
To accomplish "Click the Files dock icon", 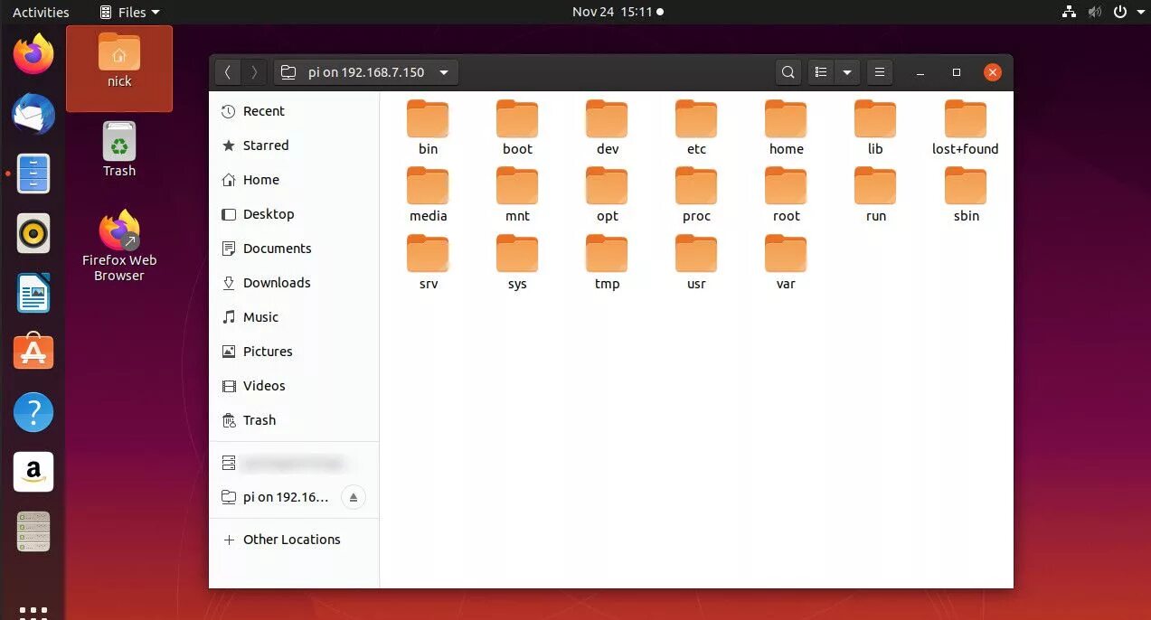I will 33,174.
